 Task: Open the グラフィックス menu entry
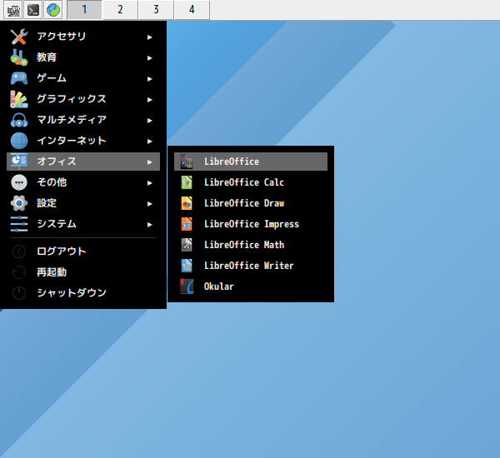(x=83, y=99)
